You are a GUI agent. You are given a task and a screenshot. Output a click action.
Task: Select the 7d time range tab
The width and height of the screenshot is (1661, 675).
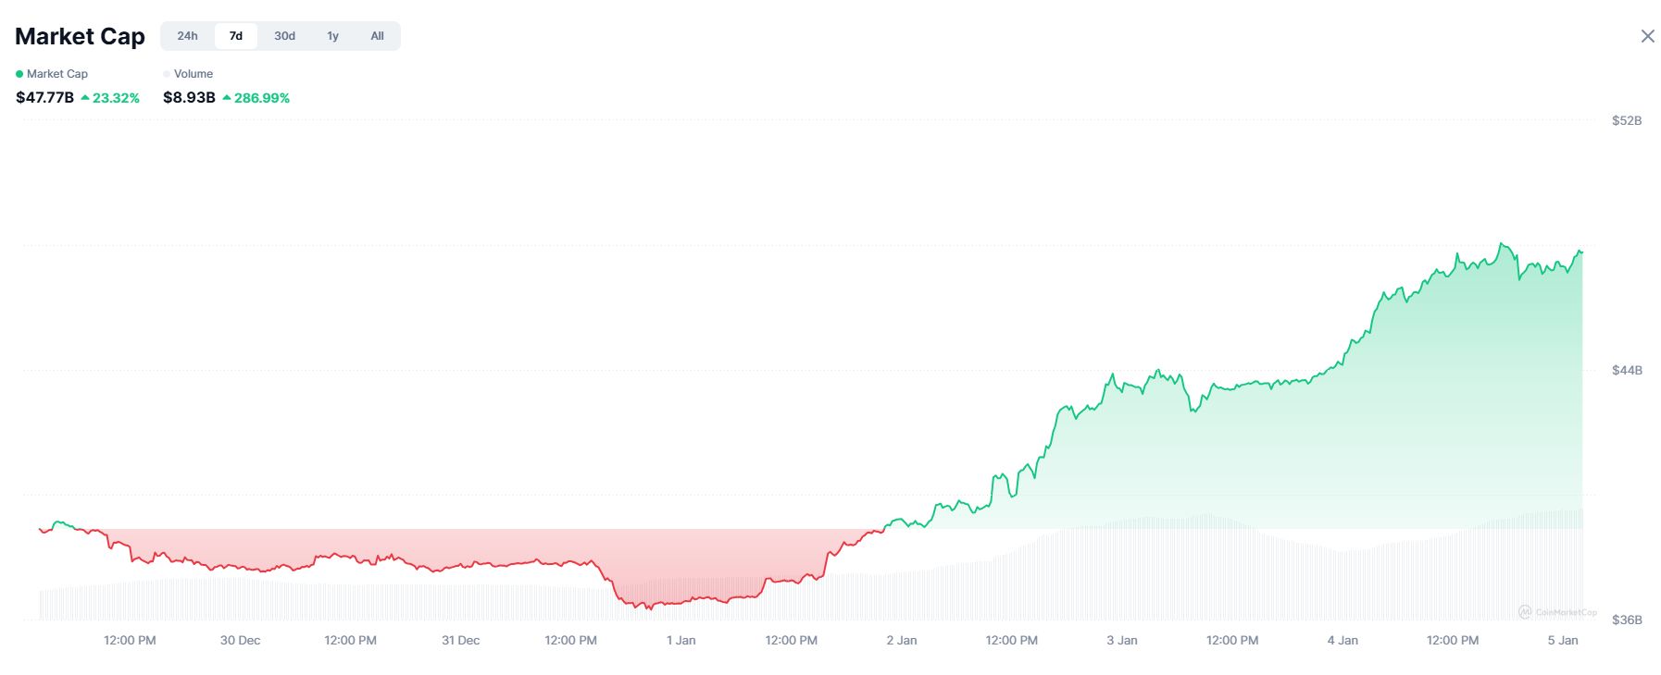236,36
